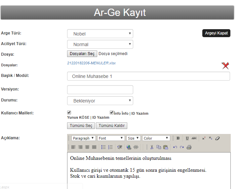The width and height of the screenshot is (238, 189).
Task: Click the empty Versiyon input field
Action: pos(100,90)
